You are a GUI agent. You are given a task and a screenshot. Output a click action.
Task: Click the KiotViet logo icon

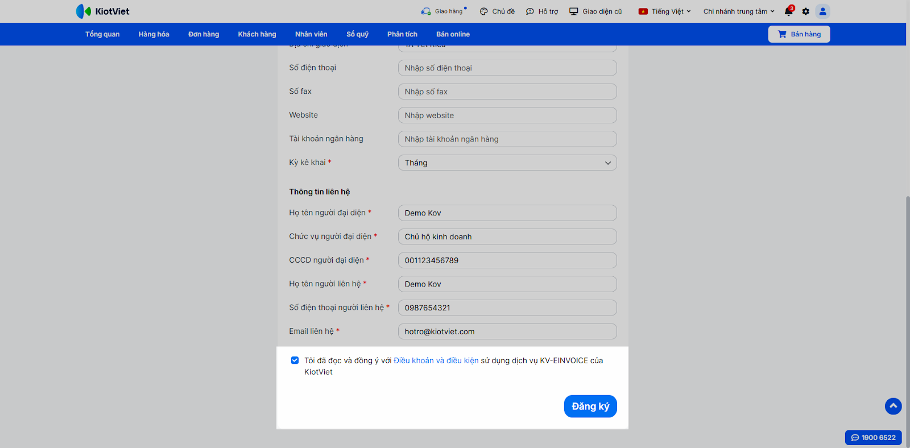point(84,11)
